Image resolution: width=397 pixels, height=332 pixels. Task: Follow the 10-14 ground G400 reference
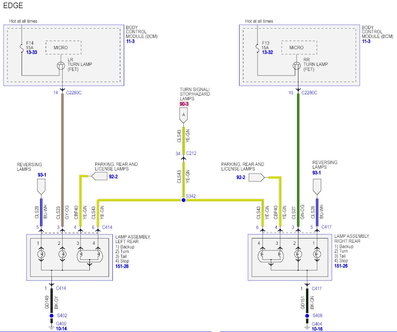(61, 328)
